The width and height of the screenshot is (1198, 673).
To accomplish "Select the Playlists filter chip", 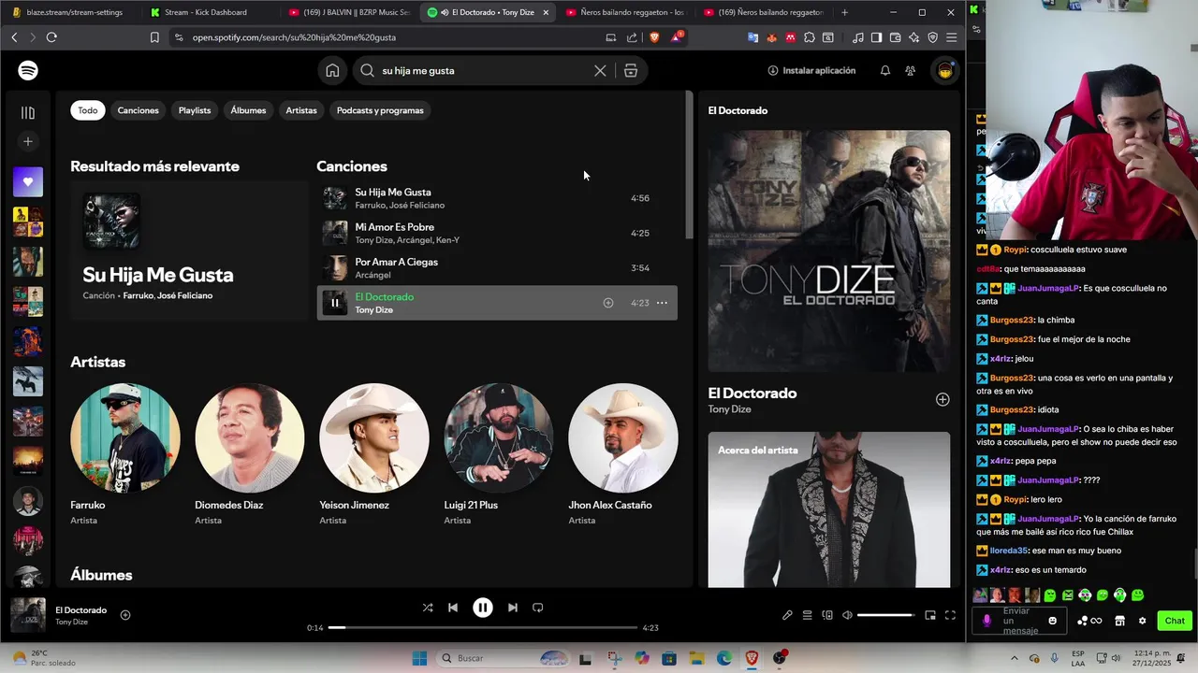I will [195, 110].
